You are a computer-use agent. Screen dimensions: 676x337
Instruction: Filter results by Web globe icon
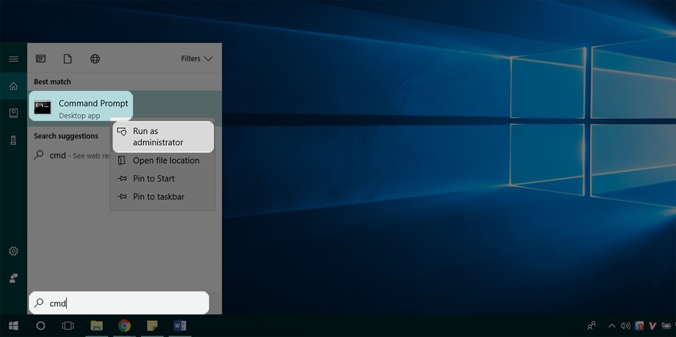click(x=95, y=59)
